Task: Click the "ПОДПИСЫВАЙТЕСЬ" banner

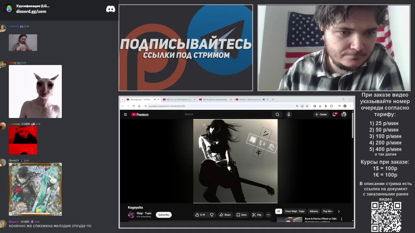Action: coord(185,44)
